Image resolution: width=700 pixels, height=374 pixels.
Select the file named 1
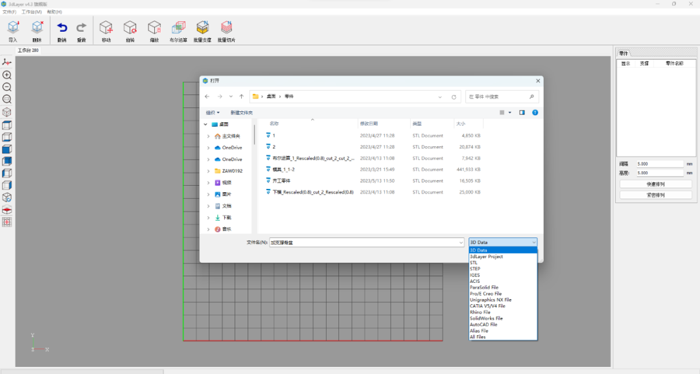click(274, 135)
